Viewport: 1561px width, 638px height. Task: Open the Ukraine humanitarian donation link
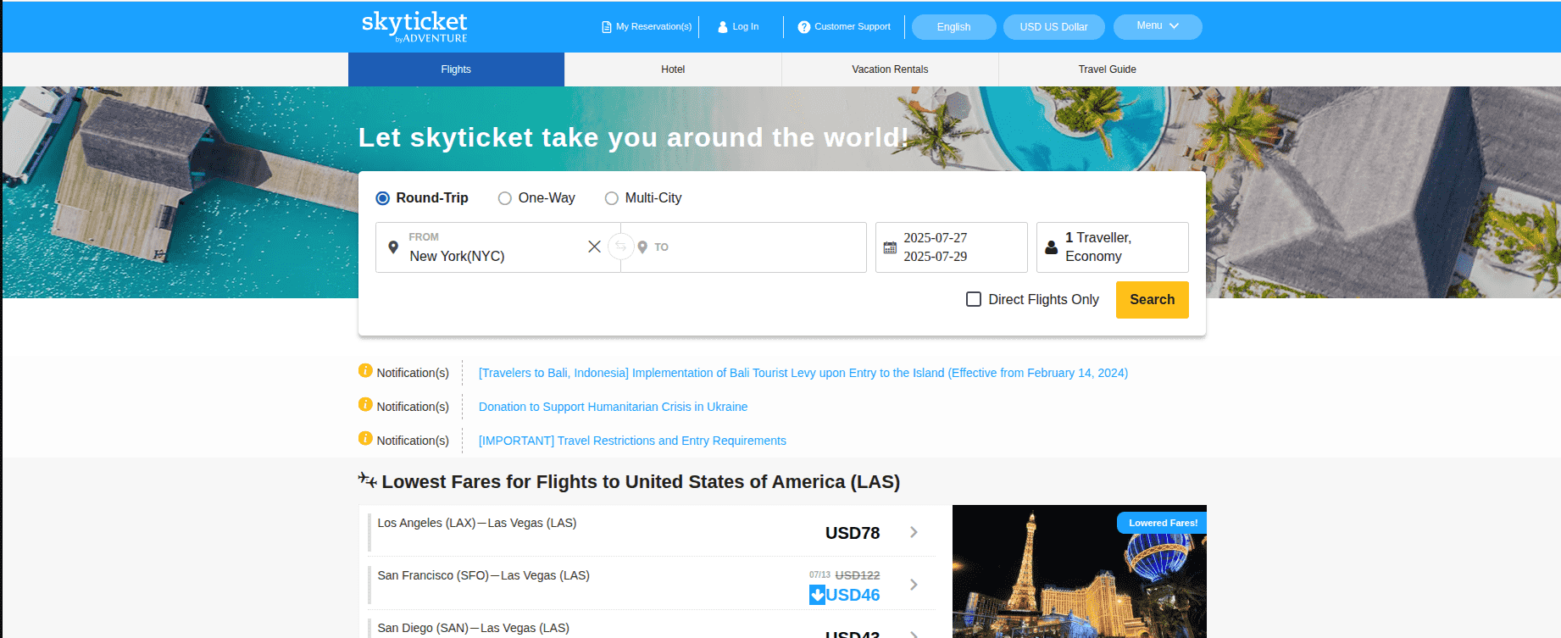point(613,407)
